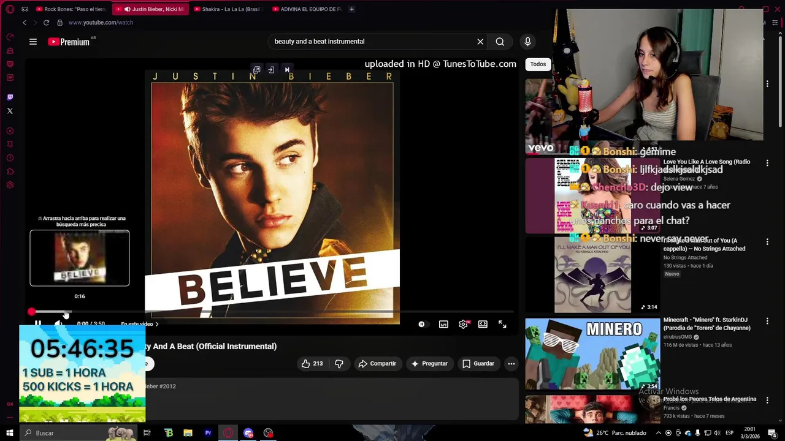Switch to the ADIVINA EL EQUIPO tab

[307, 9]
